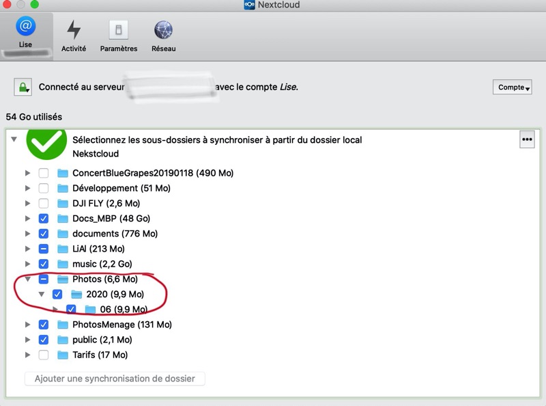This screenshot has height=406, width=546.
Task: Open the Paramètres switch icon
Action: pyautogui.click(x=119, y=31)
